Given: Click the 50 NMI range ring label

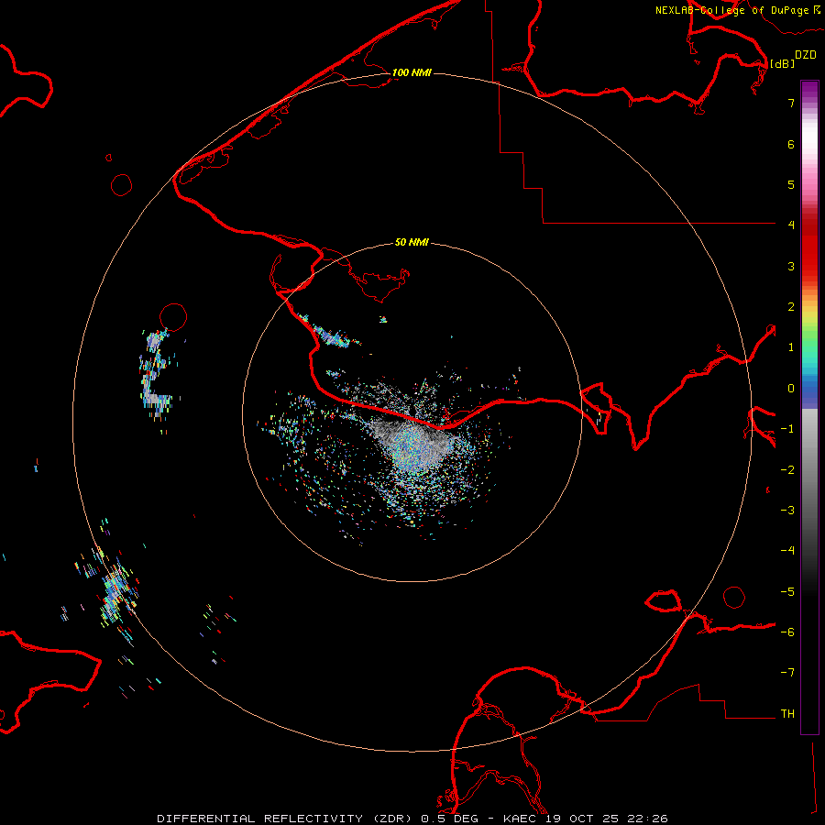Looking at the screenshot, I should (412, 242).
